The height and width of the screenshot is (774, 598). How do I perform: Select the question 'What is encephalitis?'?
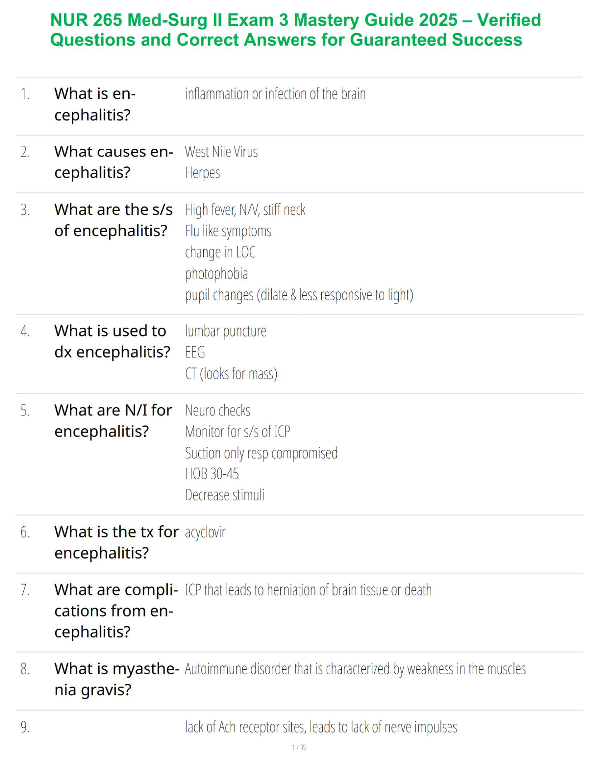(x=95, y=104)
